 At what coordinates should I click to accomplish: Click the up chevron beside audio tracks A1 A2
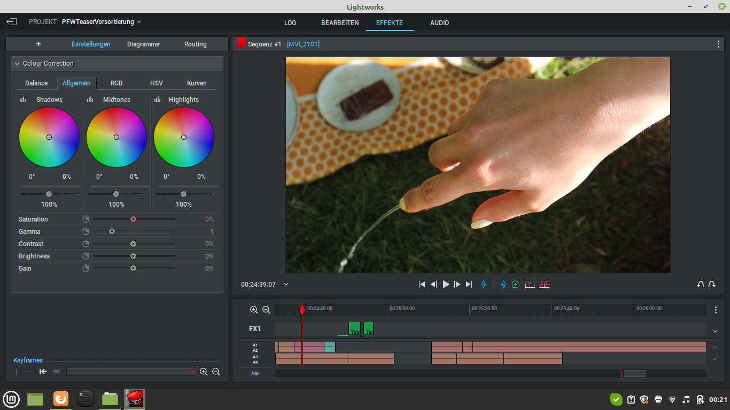click(x=715, y=348)
